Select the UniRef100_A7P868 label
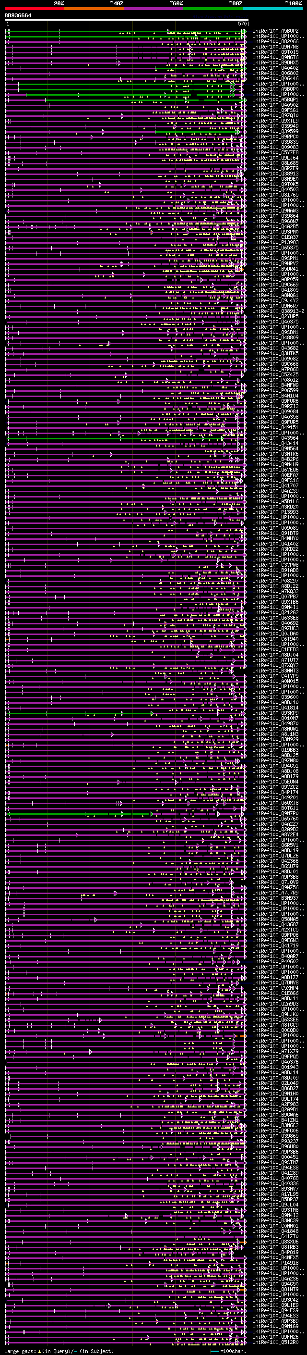Screen dimensions: 307x1355 (x=275, y=369)
